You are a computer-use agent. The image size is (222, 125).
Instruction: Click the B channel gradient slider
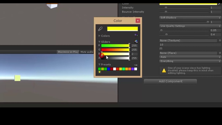pos(115,54)
